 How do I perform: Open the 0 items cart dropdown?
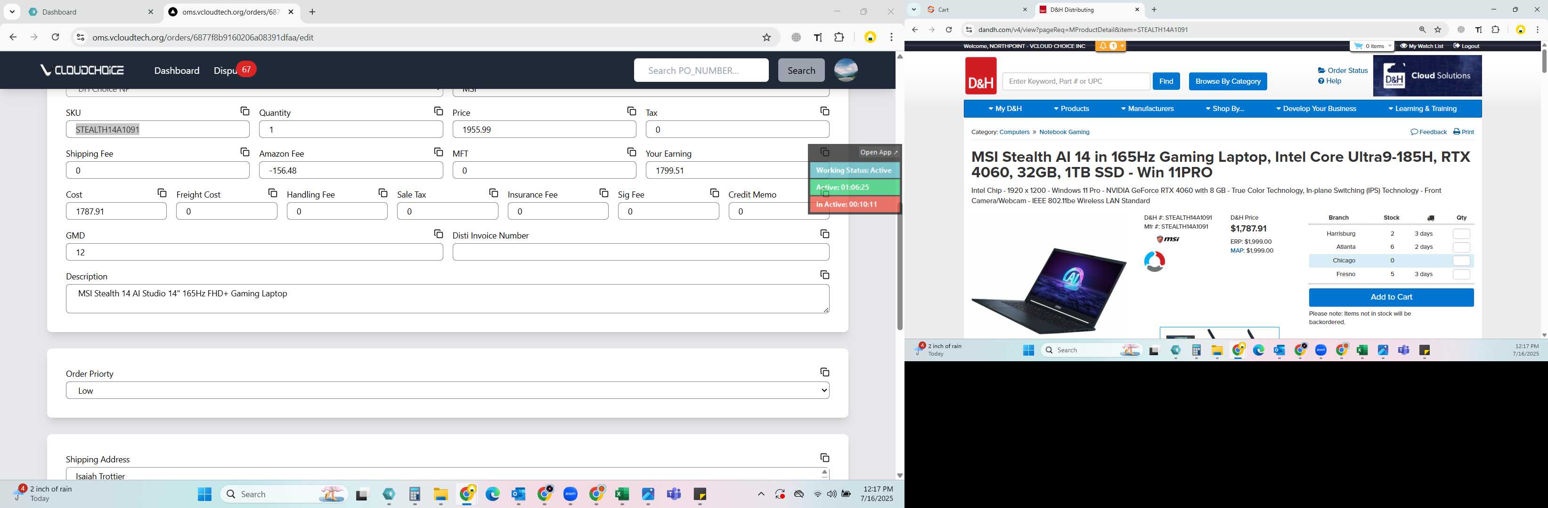1373,46
